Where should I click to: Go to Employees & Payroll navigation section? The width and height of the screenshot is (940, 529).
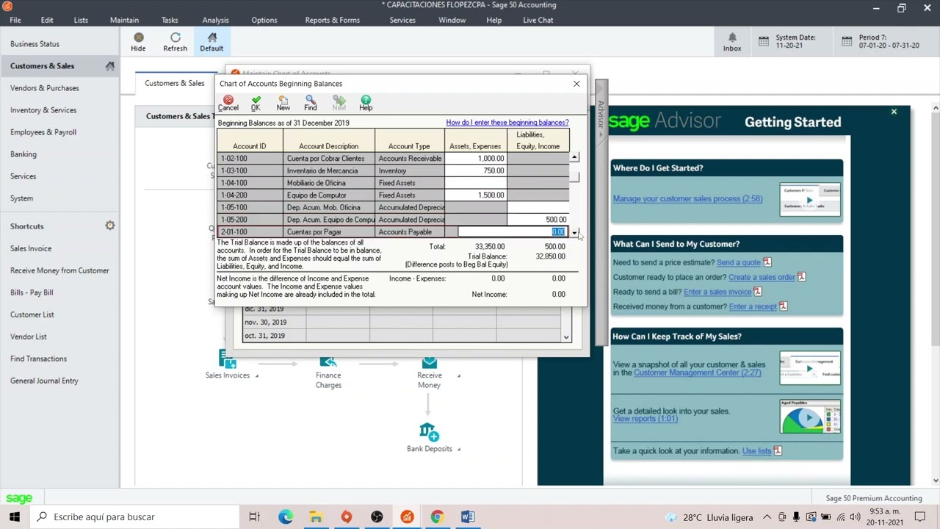43,132
